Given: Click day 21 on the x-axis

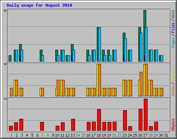Looking at the screenshot, I should point(114,135).
